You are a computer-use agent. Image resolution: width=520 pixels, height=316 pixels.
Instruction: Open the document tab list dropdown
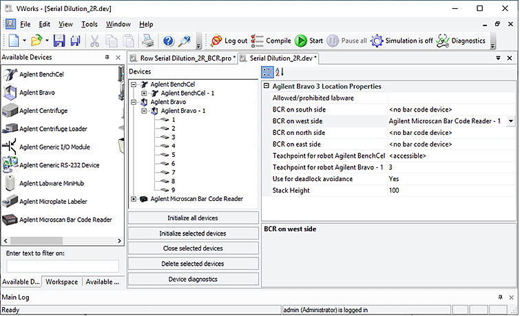(498, 58)
